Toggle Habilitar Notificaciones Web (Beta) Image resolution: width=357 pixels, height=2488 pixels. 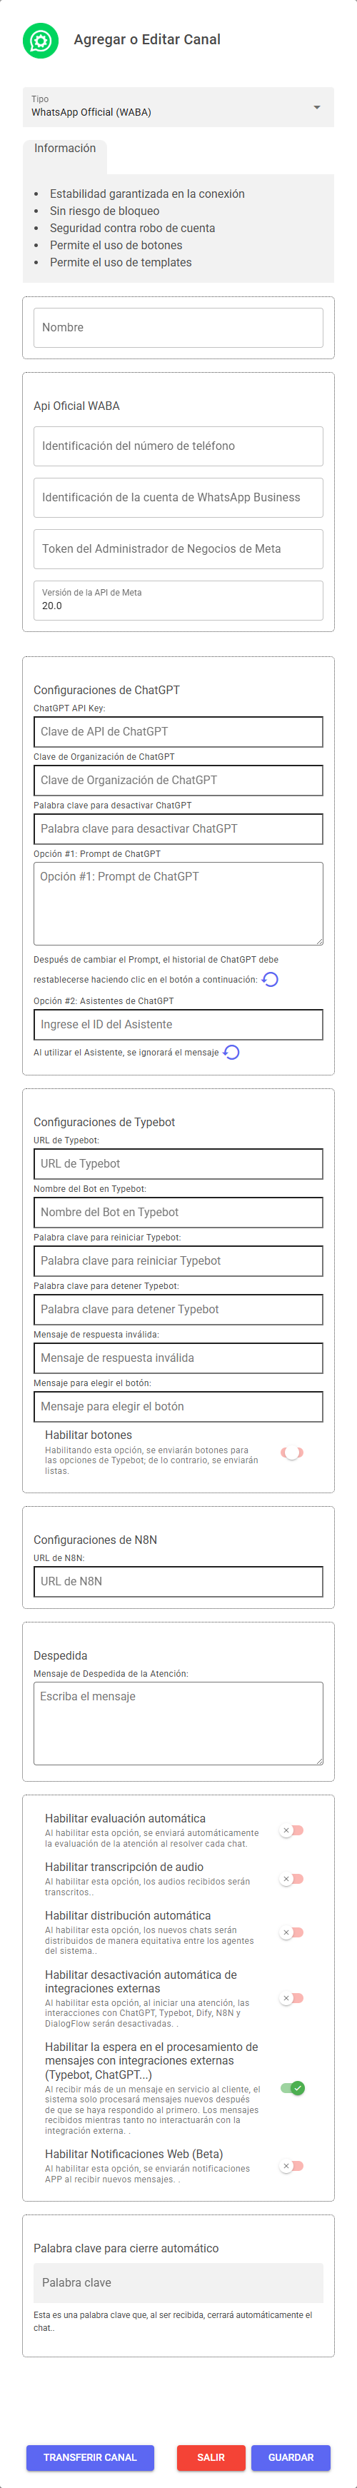(x=292, y=2165)
